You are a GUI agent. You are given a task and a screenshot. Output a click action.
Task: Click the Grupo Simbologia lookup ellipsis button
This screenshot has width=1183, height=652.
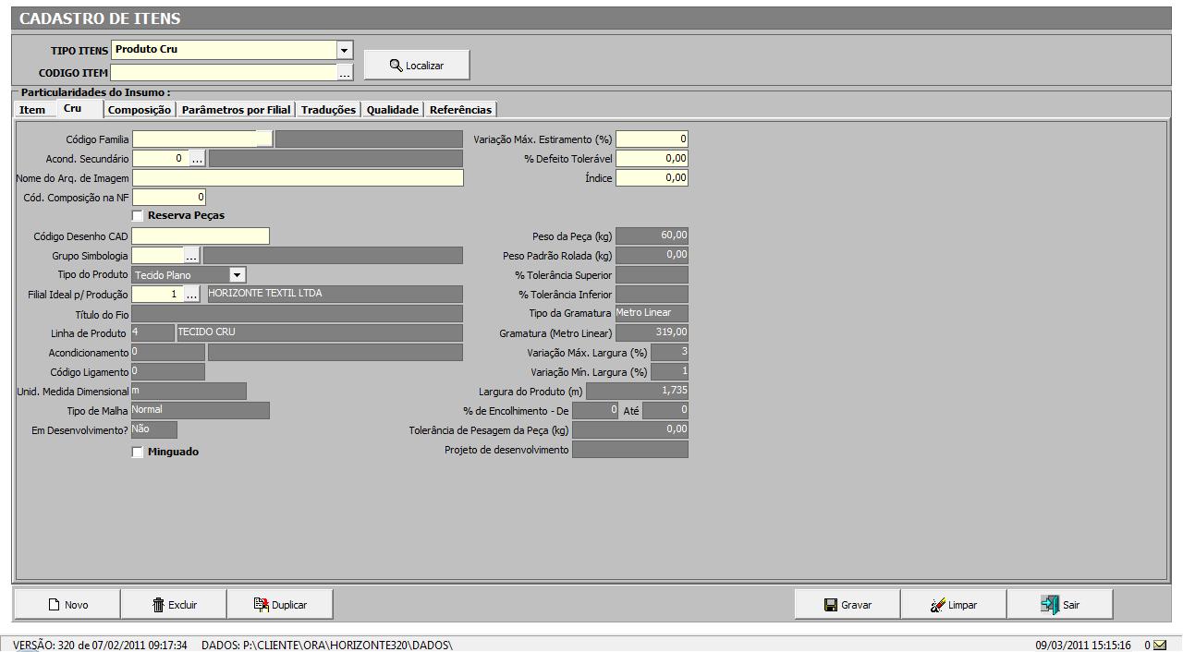pos(192,256)
